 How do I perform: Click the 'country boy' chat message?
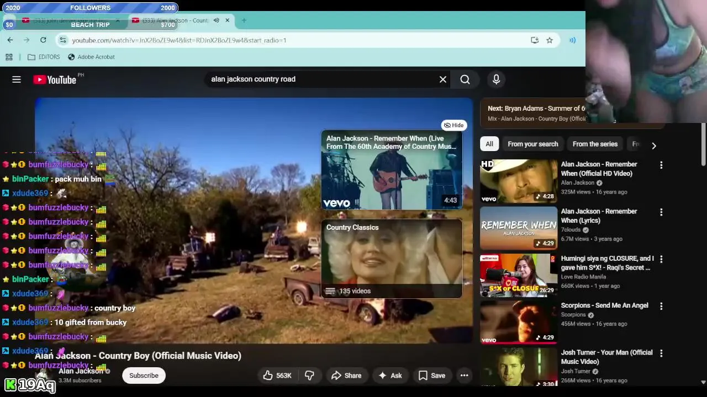[x=115, y=308]
